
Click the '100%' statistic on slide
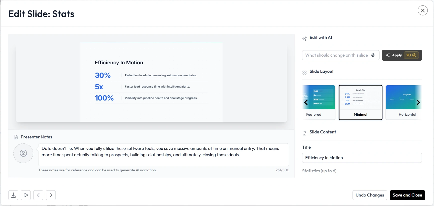(x=104, y=98)
